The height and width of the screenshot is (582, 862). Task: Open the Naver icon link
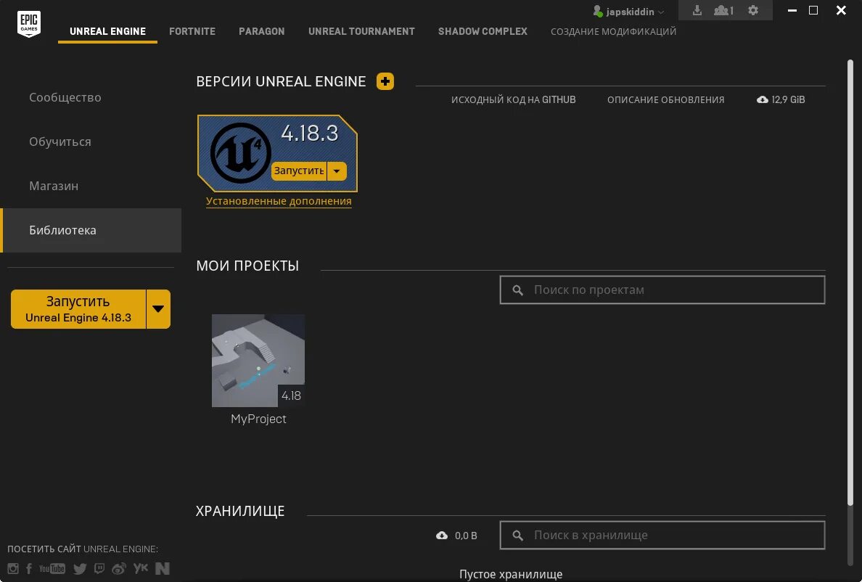[163, 569]
